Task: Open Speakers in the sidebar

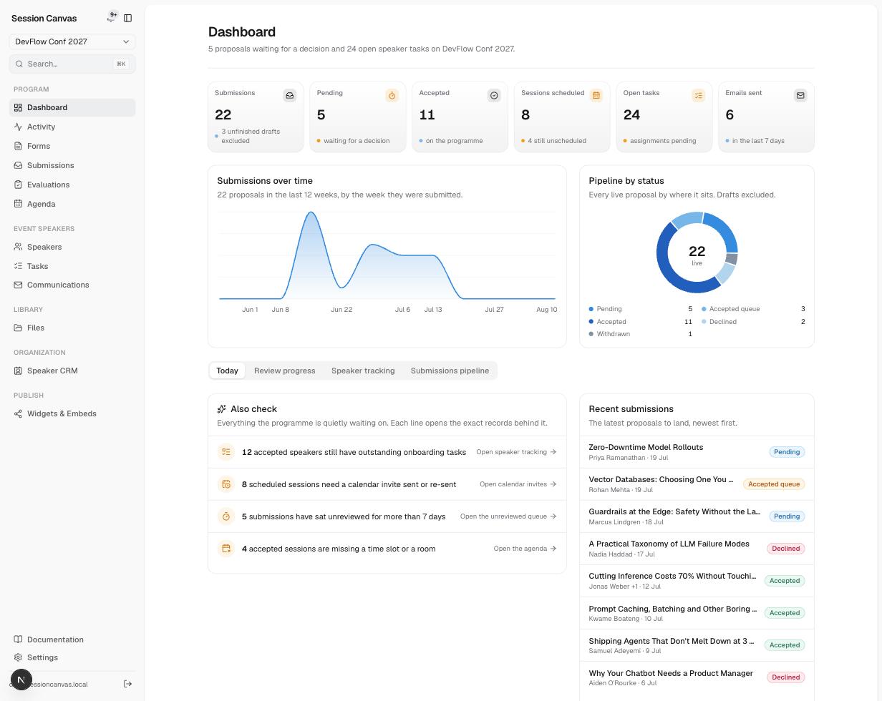Action: pyautogui.click(x=72, y=247)
